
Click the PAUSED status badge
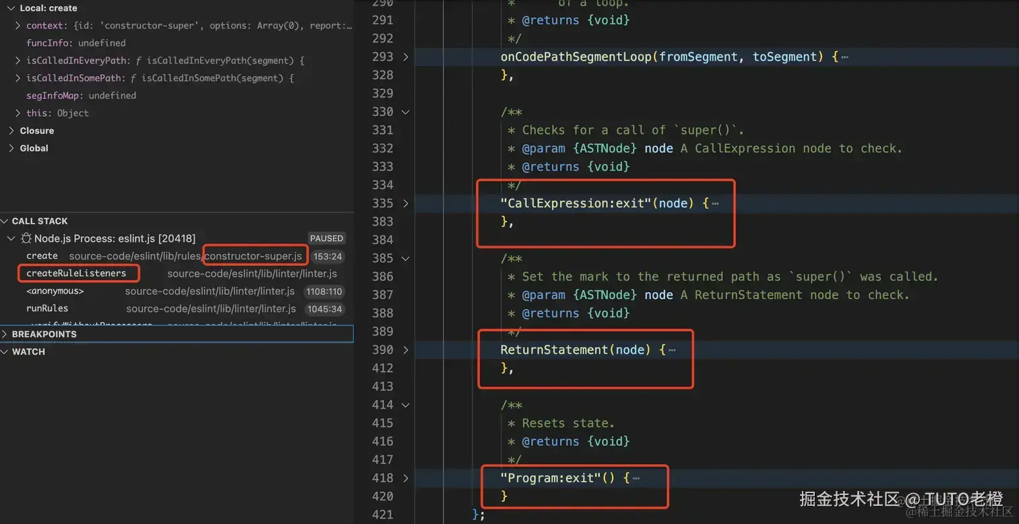pyautogui.click(x=326, y=238)
